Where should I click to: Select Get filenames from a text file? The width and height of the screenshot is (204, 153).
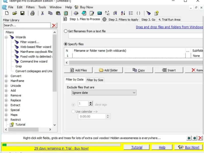coord(66,31)
